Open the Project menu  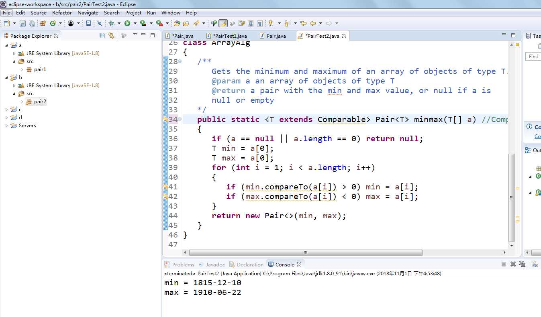(133, 12)
